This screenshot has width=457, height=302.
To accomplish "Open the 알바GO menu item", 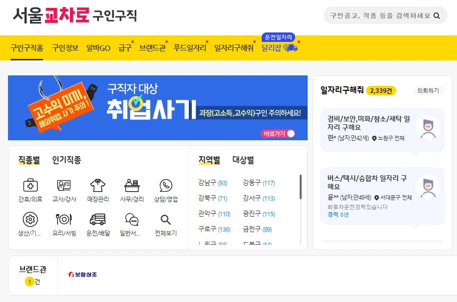I will tap(98, 48).
